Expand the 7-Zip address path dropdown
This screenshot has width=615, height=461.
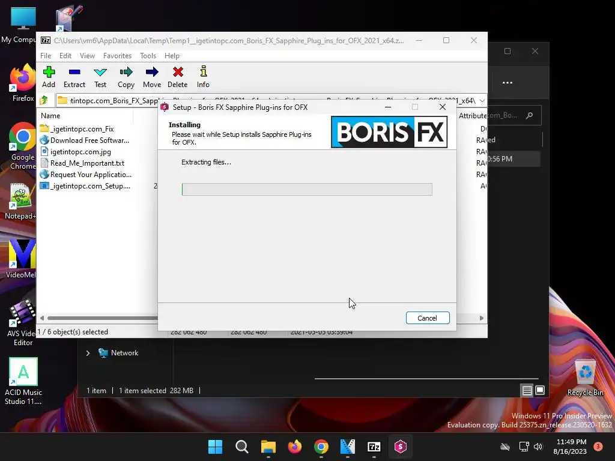pyautogui.click(x=482, y=101)
